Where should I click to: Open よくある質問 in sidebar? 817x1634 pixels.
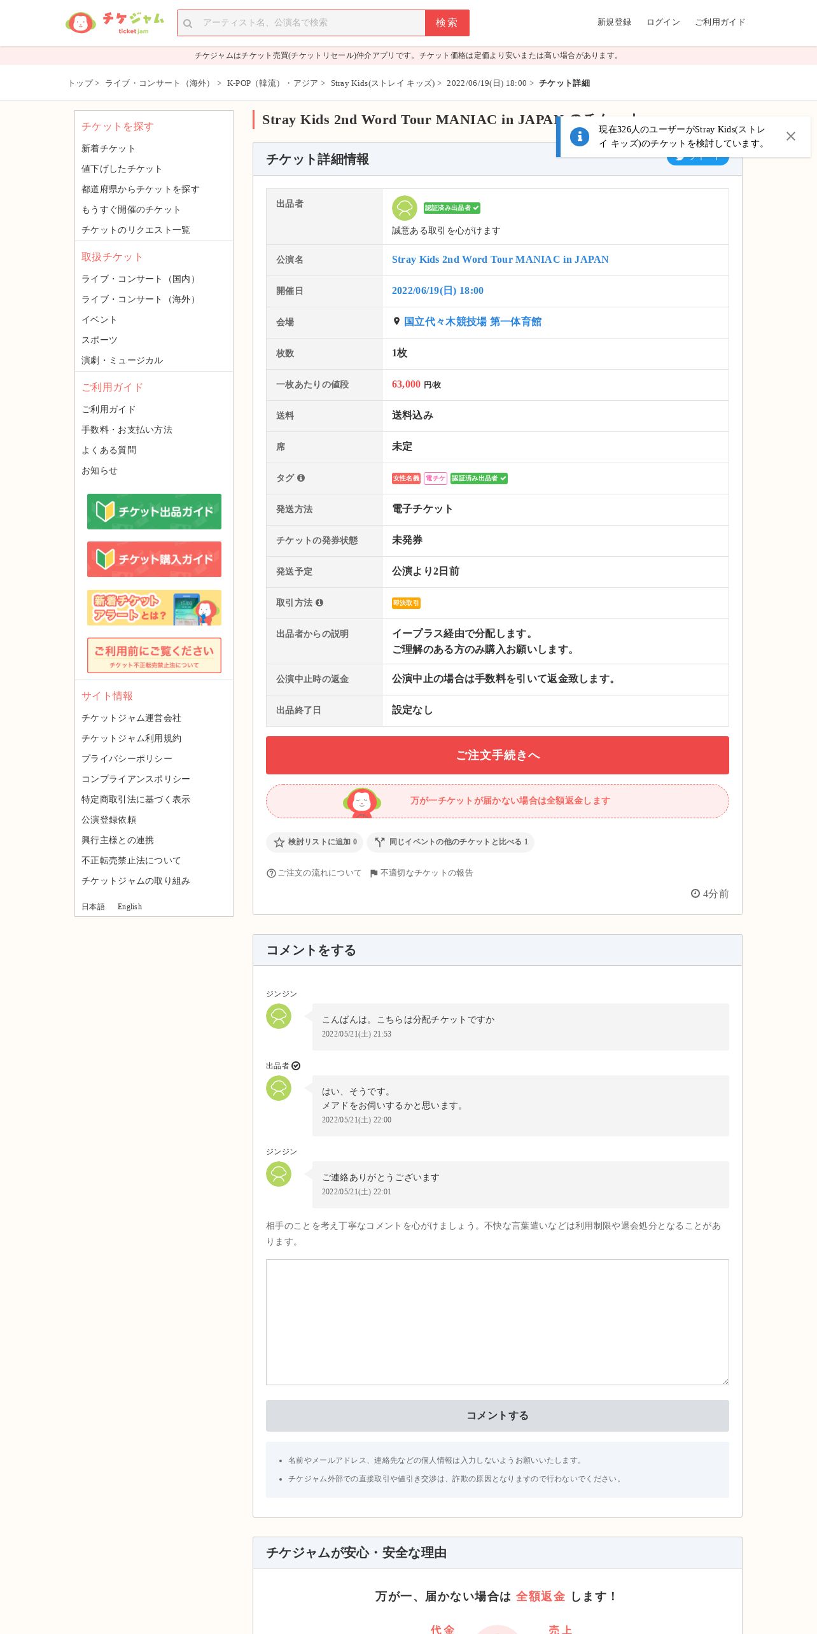[108, 450]
